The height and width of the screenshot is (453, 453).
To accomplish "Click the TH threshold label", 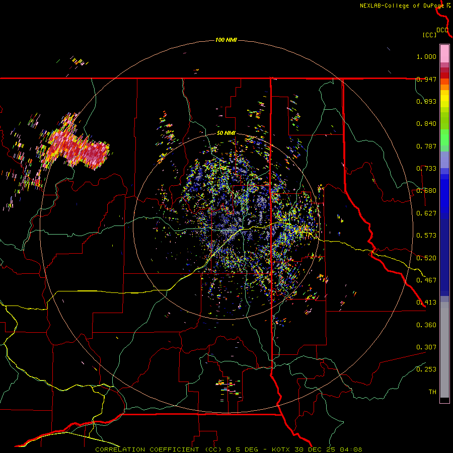I will (x=432, y=392).
